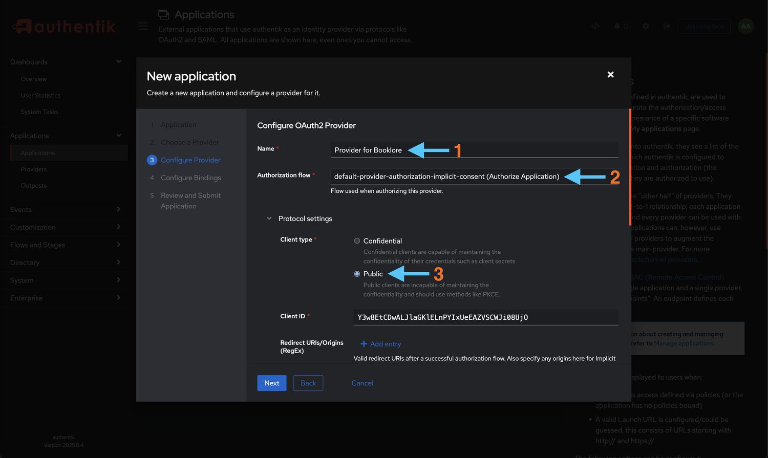Click the Applications page header icon
Image resolution: width=768 pixels, height=458 pixels.
pos(162,14)
